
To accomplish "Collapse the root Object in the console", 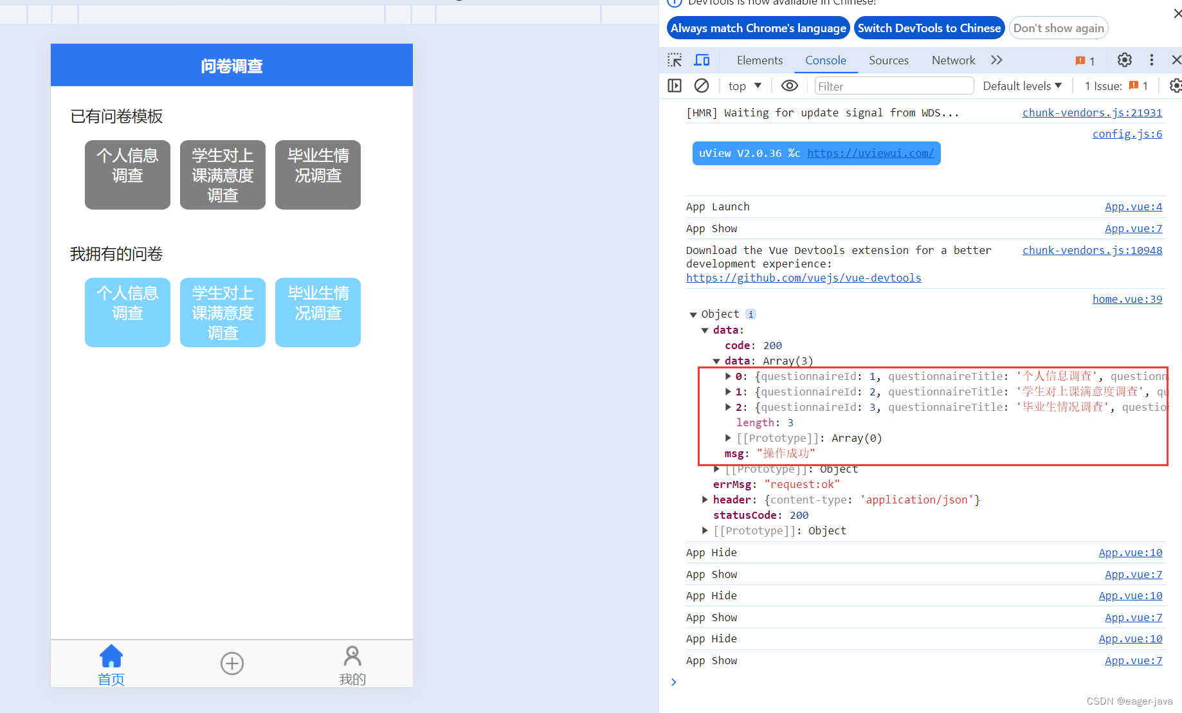I will click(693, 314).
